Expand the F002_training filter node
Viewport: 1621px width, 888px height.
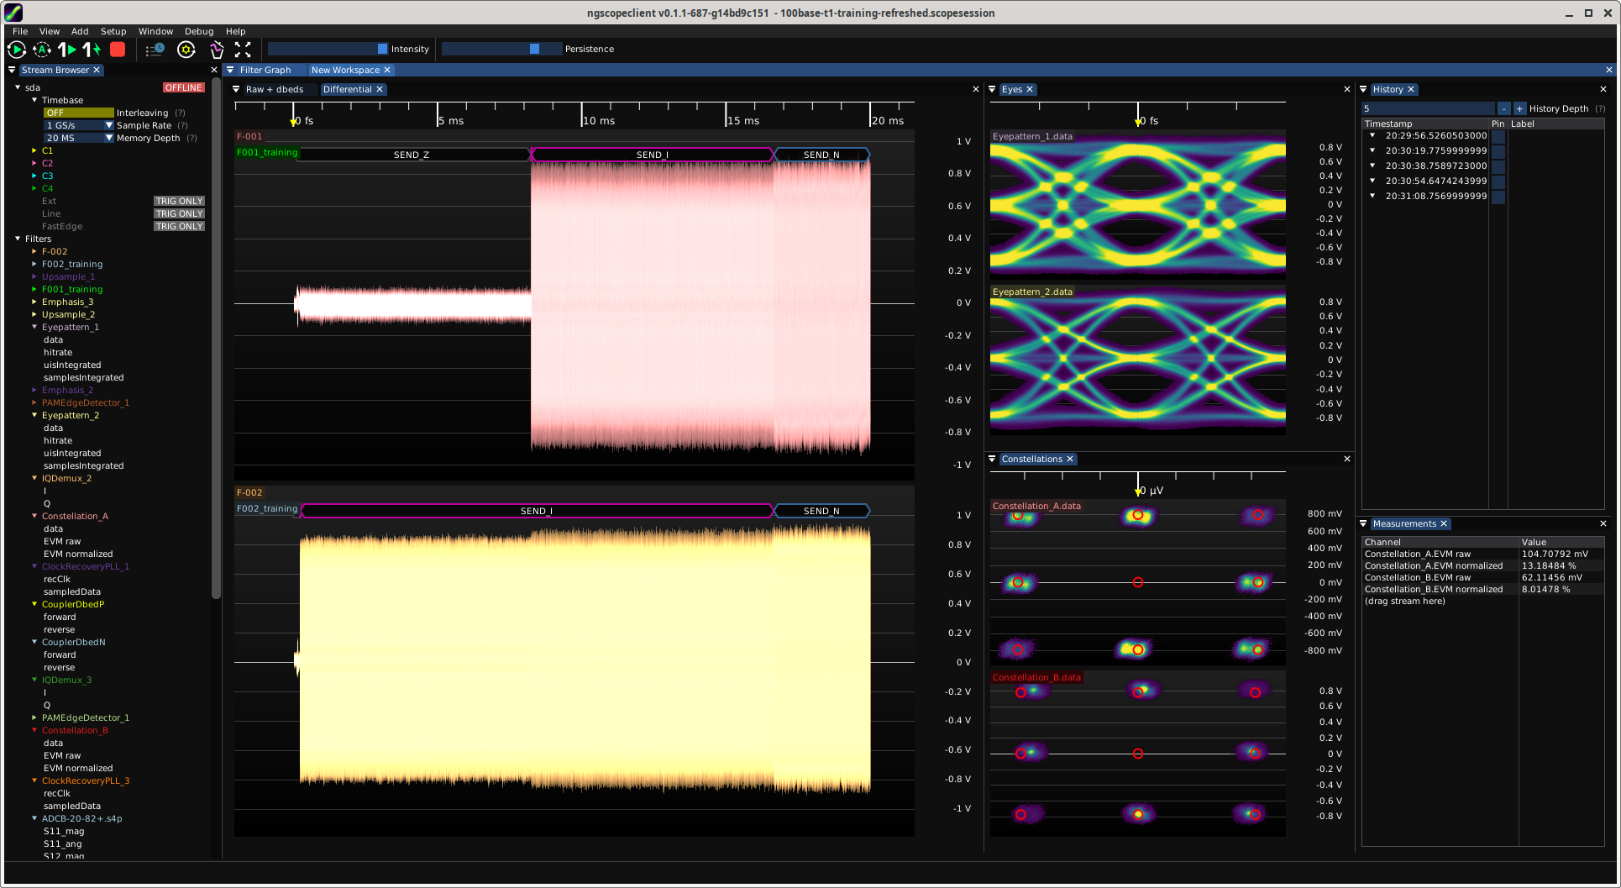click(x=34, y=264)
